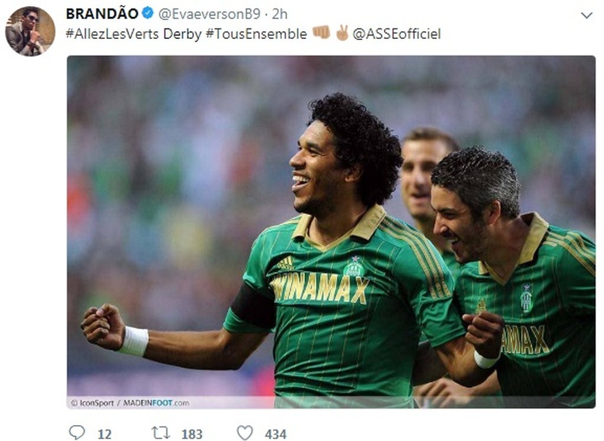View the 434 likes count
Screen dimensions: 604x441
click(x=275, y=434)
